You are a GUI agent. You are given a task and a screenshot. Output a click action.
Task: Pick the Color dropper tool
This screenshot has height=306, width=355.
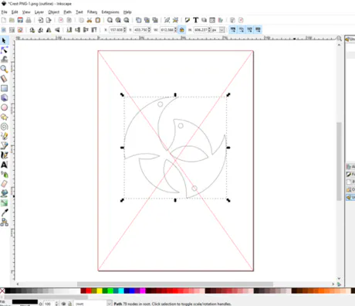point(4,212)
